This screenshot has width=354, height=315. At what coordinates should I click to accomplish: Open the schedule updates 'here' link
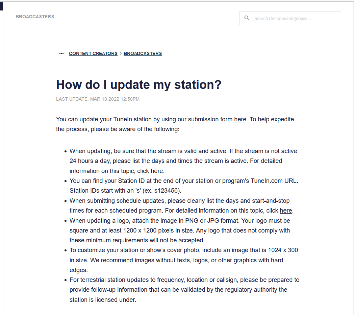pos(286,211)
